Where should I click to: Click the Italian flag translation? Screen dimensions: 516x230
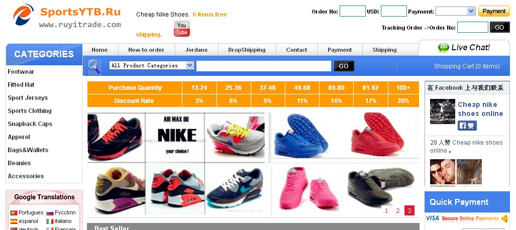tap(50, 221)
